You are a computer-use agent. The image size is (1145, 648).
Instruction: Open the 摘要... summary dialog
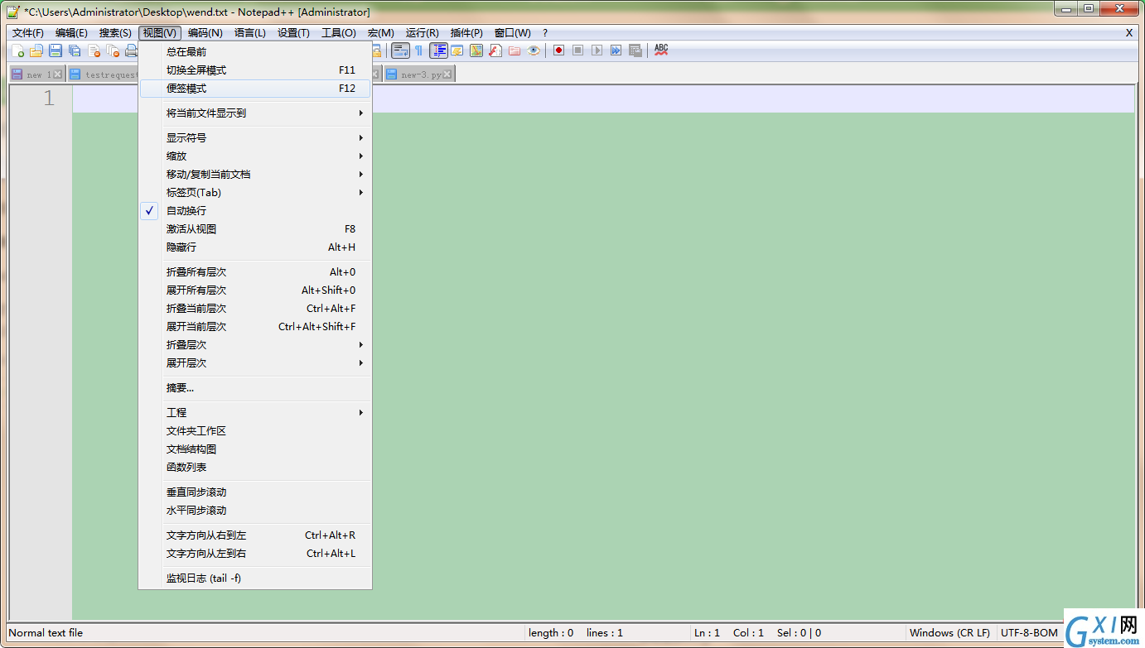(255, 388)
